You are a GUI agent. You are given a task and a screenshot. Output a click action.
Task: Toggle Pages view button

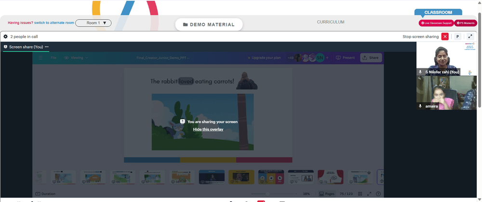(x=326, y=194)
